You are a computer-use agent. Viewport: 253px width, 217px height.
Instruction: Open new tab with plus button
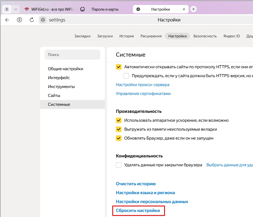pyautogui.click(x=193, y=9)
